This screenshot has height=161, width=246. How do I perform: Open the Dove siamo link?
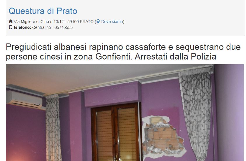tap(112, 22)
